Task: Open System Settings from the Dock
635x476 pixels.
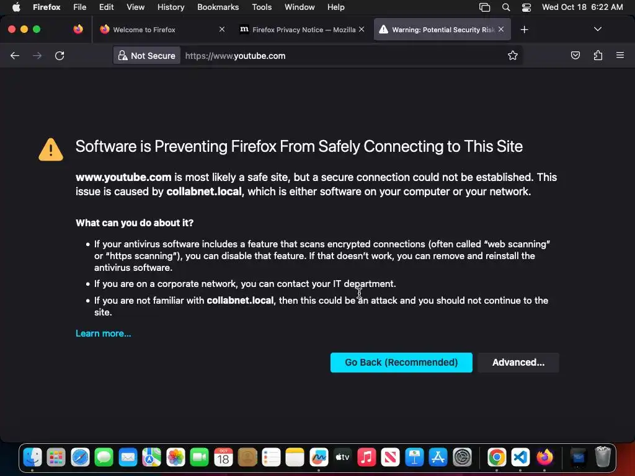Action: 462,458
